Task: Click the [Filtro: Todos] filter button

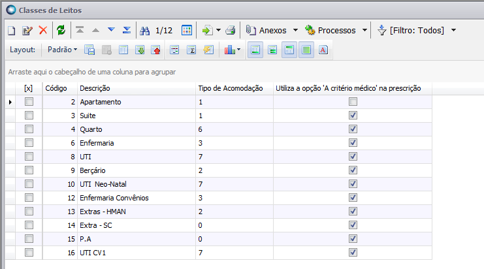Action: [x=411, y=30]
